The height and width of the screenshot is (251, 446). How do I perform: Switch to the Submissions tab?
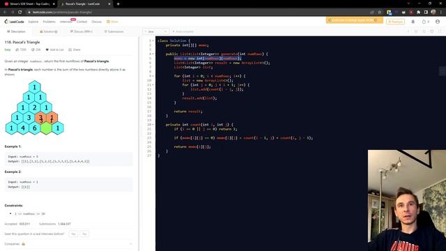(x=114, y=31)
